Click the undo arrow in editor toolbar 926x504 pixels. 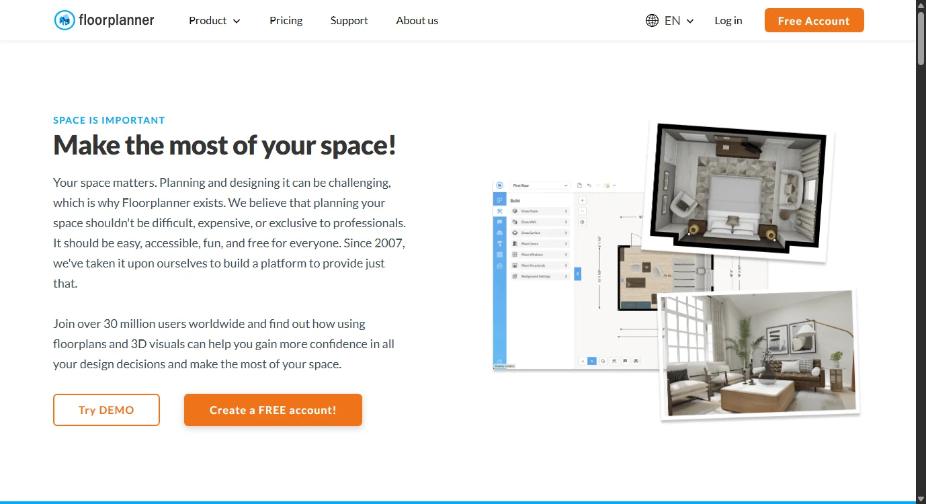[x=589, y=185]
